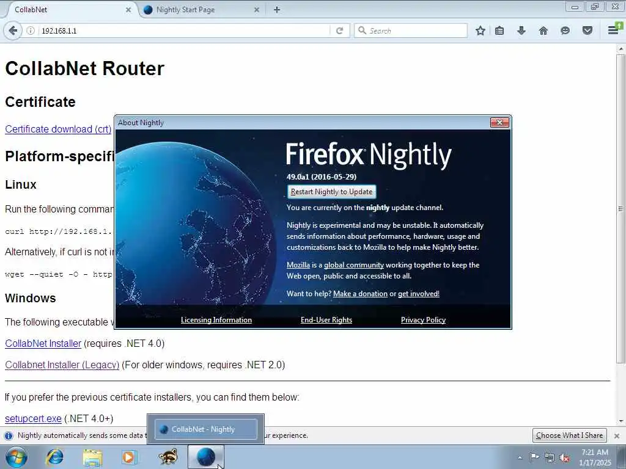Open the hamburger menu with update badge

tap(614, 29)
